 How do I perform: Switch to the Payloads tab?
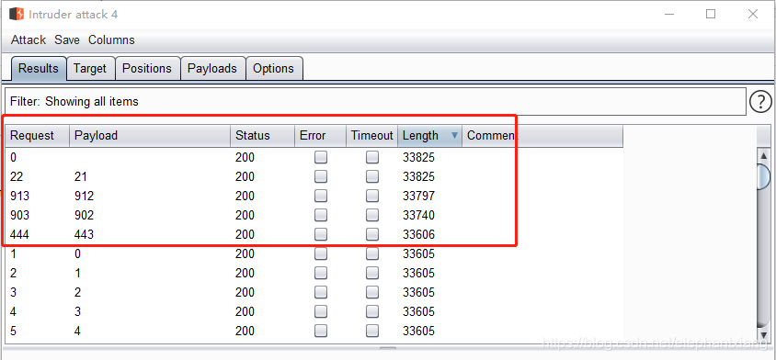212,68
